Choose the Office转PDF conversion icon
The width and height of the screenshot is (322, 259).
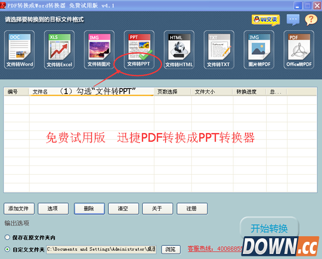[299, 50]
